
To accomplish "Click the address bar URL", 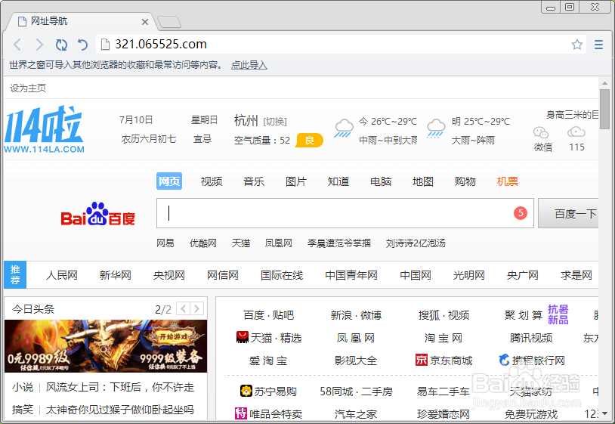I will pos(161,45).
